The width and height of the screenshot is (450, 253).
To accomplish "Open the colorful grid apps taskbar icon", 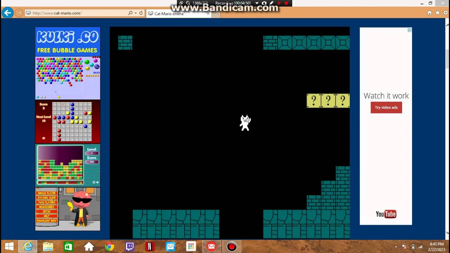I will 191,247.
